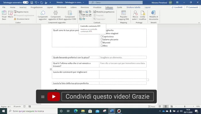This screenshot has width=201, height=114.
Task: Open Componenti aggiuntivi di Word
Action: click(x=55, y=15)
